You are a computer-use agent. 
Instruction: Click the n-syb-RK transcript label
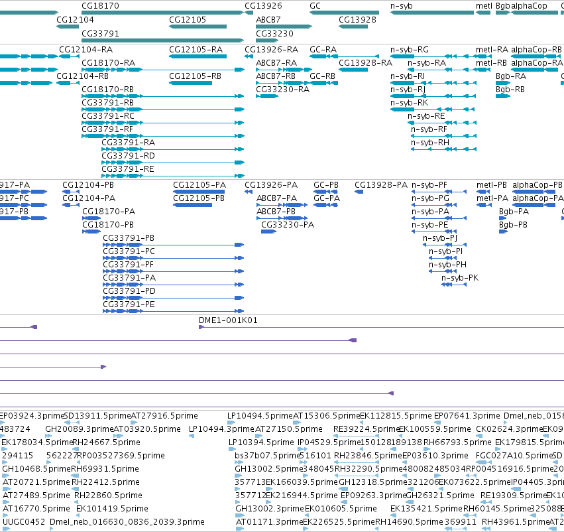410,103
